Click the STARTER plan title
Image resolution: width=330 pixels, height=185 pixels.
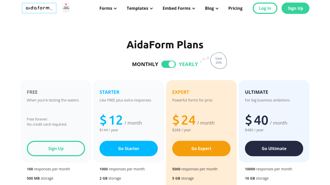pyautogui.click(x=110, y=92)
